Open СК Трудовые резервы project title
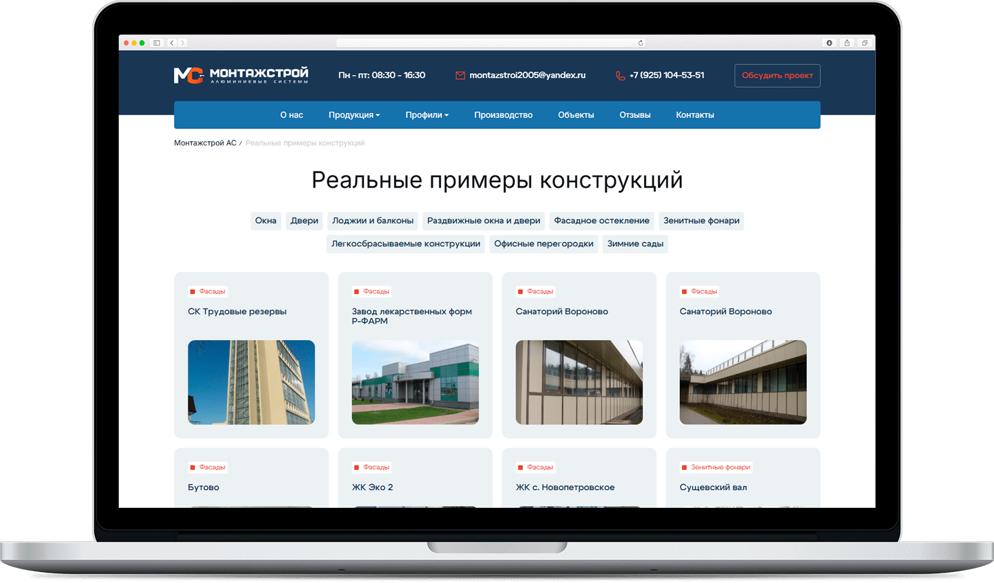Image resolution: width=994 pixels, height=583 pixels. tap(237, 312)
